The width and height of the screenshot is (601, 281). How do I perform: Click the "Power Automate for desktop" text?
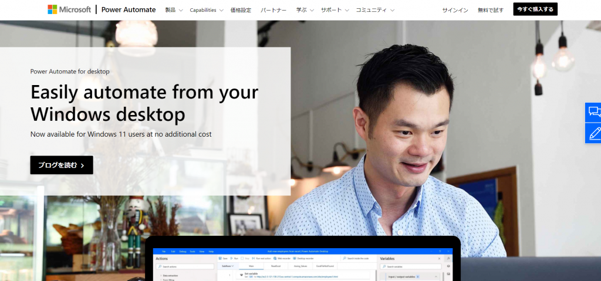(70, 72)
